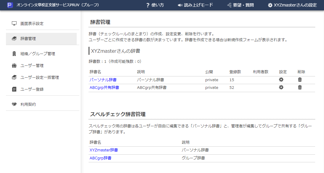
Task: Open ABCgrp辞書 group dictionary link
Action: pyautogui.click(x=100, y=158)
